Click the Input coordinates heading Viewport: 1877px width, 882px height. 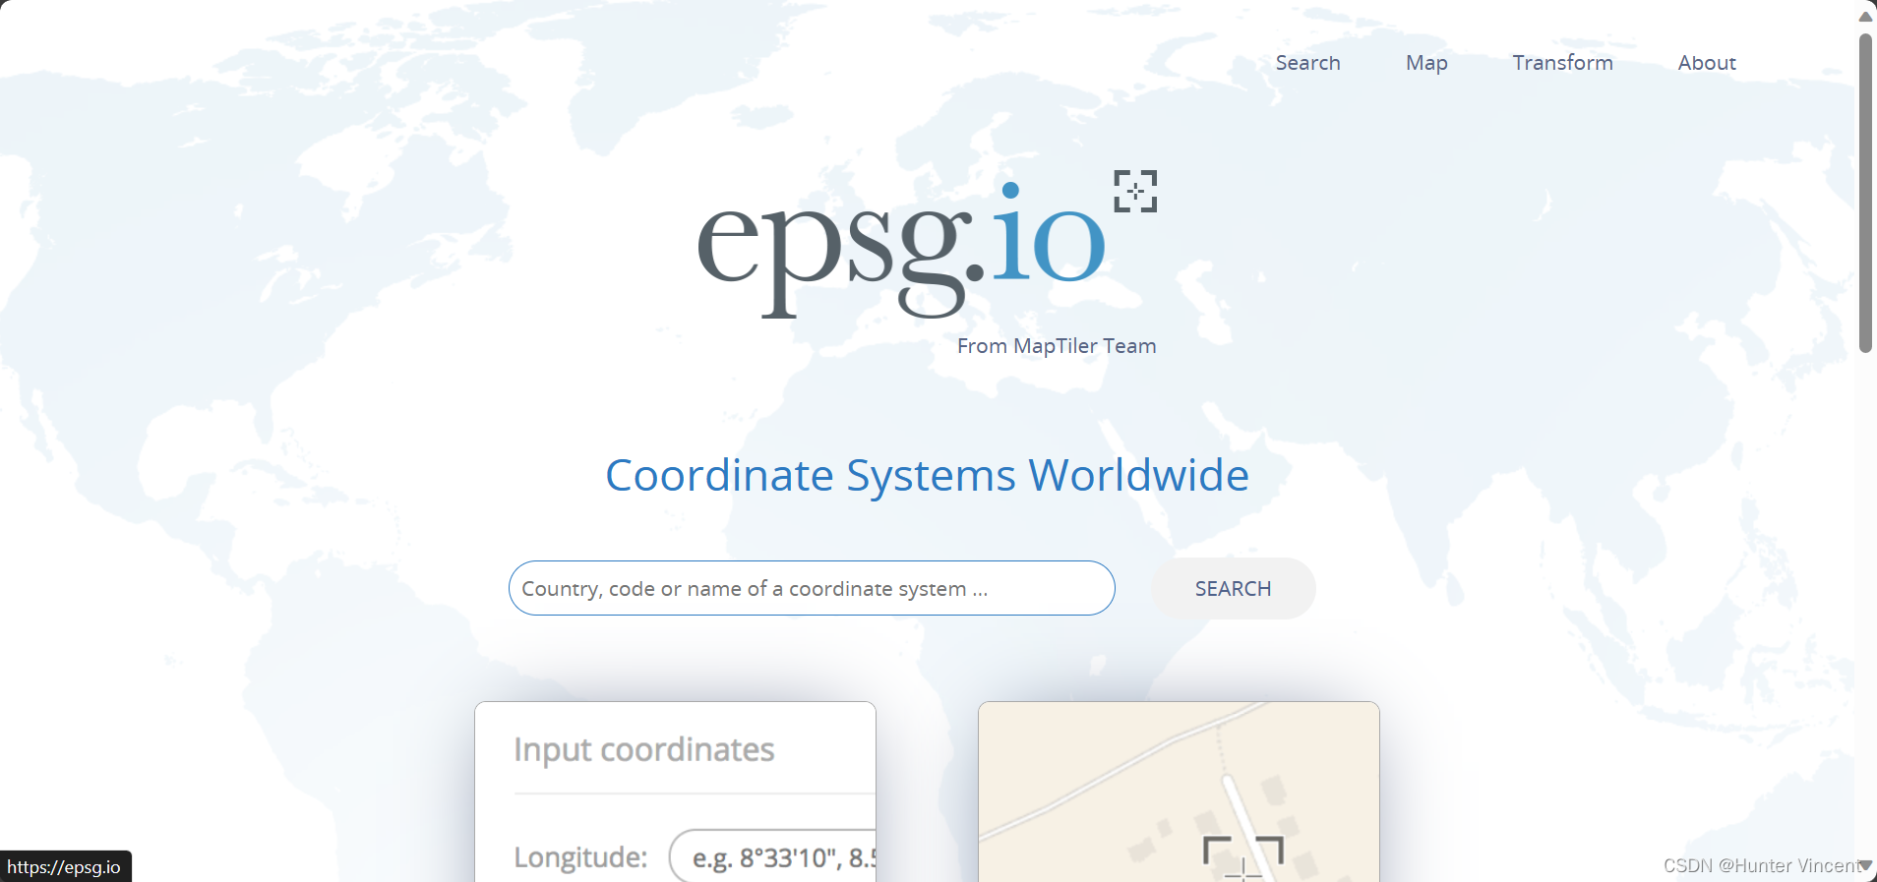click(x=644, y=750)
